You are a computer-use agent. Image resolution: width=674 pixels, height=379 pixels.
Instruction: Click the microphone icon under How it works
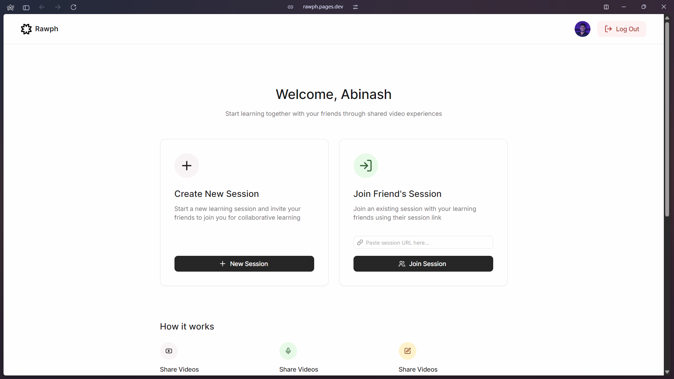click(288, 351)
